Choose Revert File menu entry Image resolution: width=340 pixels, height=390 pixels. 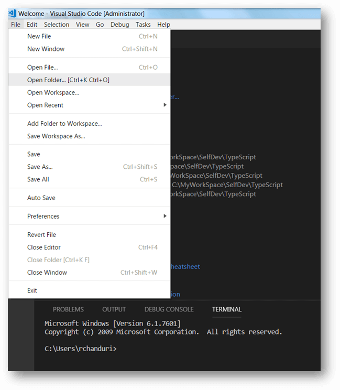click(x=89, y=234)
